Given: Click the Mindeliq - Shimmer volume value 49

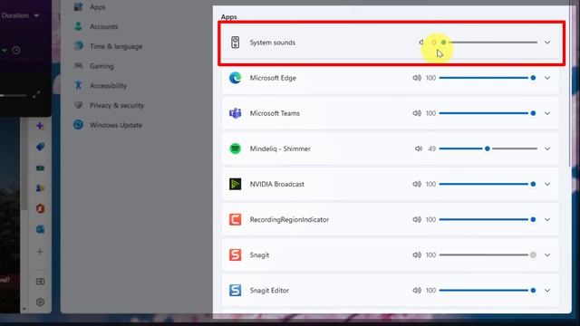Looking at the screenshot, I should 431,149.
